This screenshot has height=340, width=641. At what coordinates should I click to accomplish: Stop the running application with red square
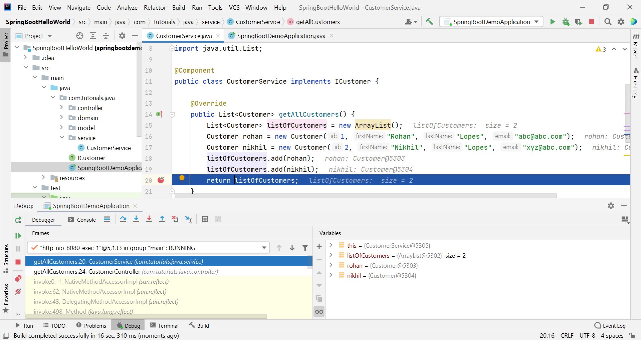coord(591,22)
